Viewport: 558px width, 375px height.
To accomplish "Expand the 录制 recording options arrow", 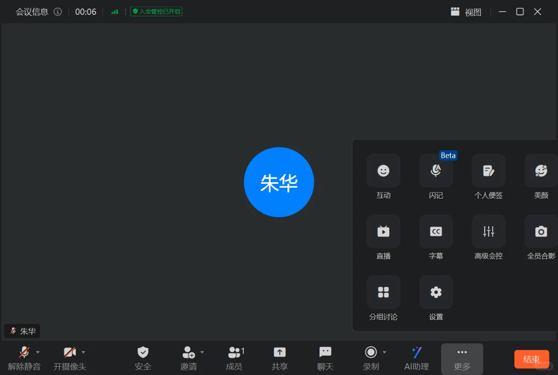I will point(384,352).
